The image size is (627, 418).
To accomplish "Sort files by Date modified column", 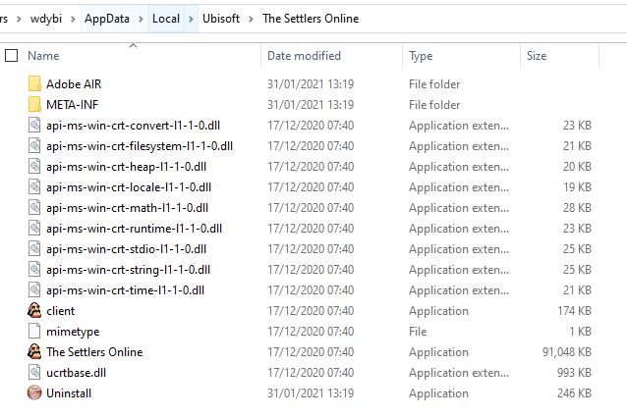I will click(x=304, y=56).
